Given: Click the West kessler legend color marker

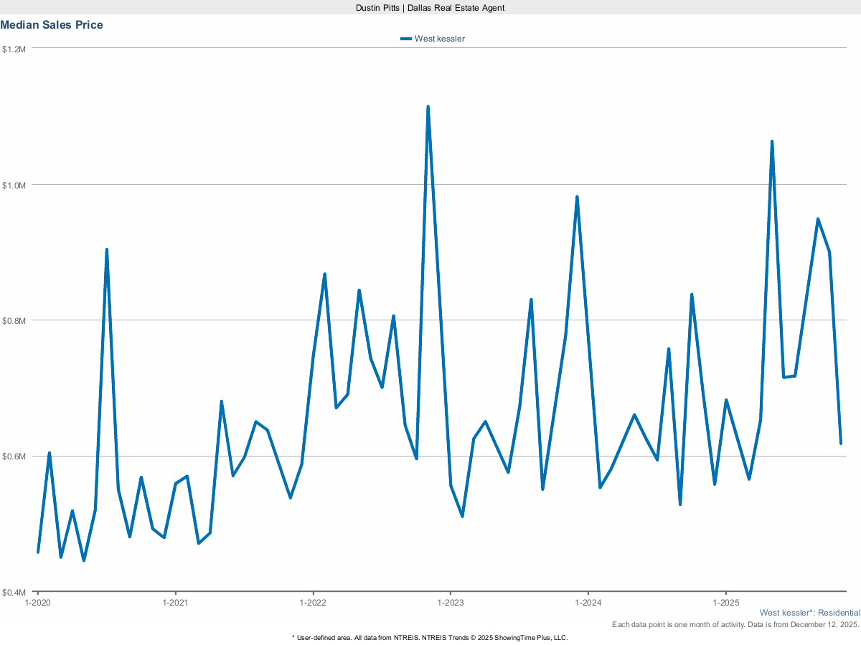Looking at the screenshot, I should (405, 39).
